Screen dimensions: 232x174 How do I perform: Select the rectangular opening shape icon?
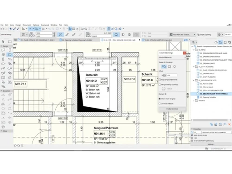[169, 66]
